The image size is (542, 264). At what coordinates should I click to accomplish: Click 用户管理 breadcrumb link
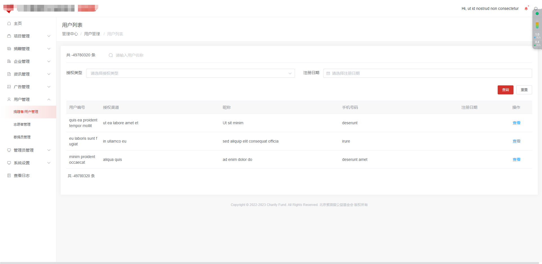pos(92,34)
